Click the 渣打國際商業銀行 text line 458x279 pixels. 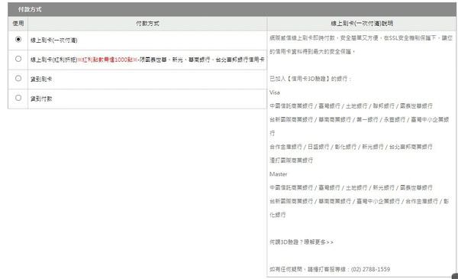click(x=292, y=161)
